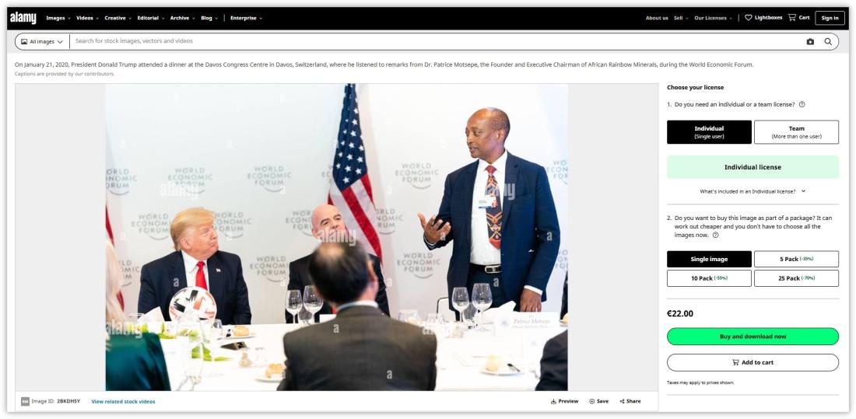Select the Team license option
The width and height of the screenshot is (856, 419).
click(797, 132)
